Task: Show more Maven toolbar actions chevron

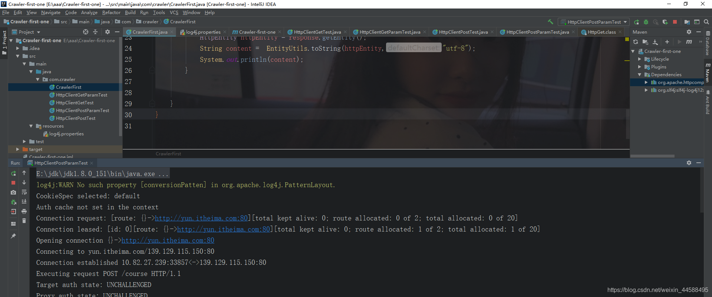Action: point(701,42)
